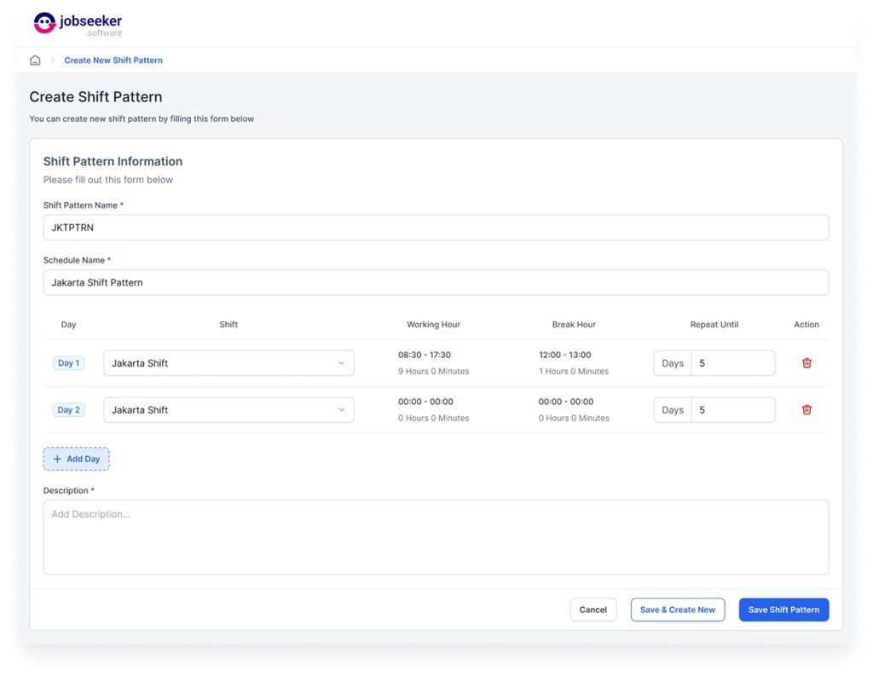
Task: Delete the Day 1 shift row
Action: click(x=807, y=363)
